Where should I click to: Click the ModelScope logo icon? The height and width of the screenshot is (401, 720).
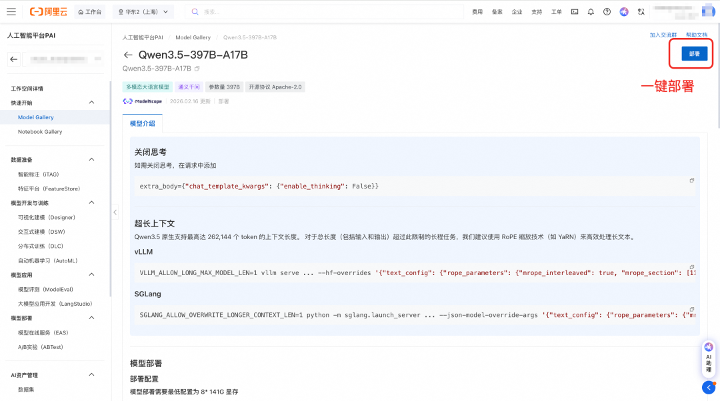click(x=127, y=101)
